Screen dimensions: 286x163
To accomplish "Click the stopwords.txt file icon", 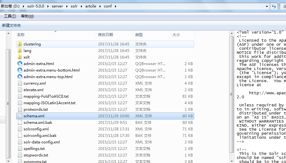I will [x=20, y=155].
